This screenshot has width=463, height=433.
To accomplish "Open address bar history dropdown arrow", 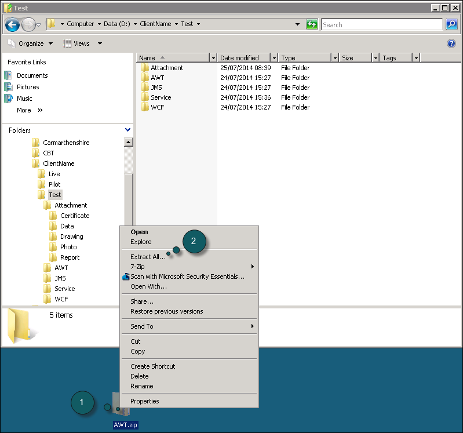I will pos(298,24).
